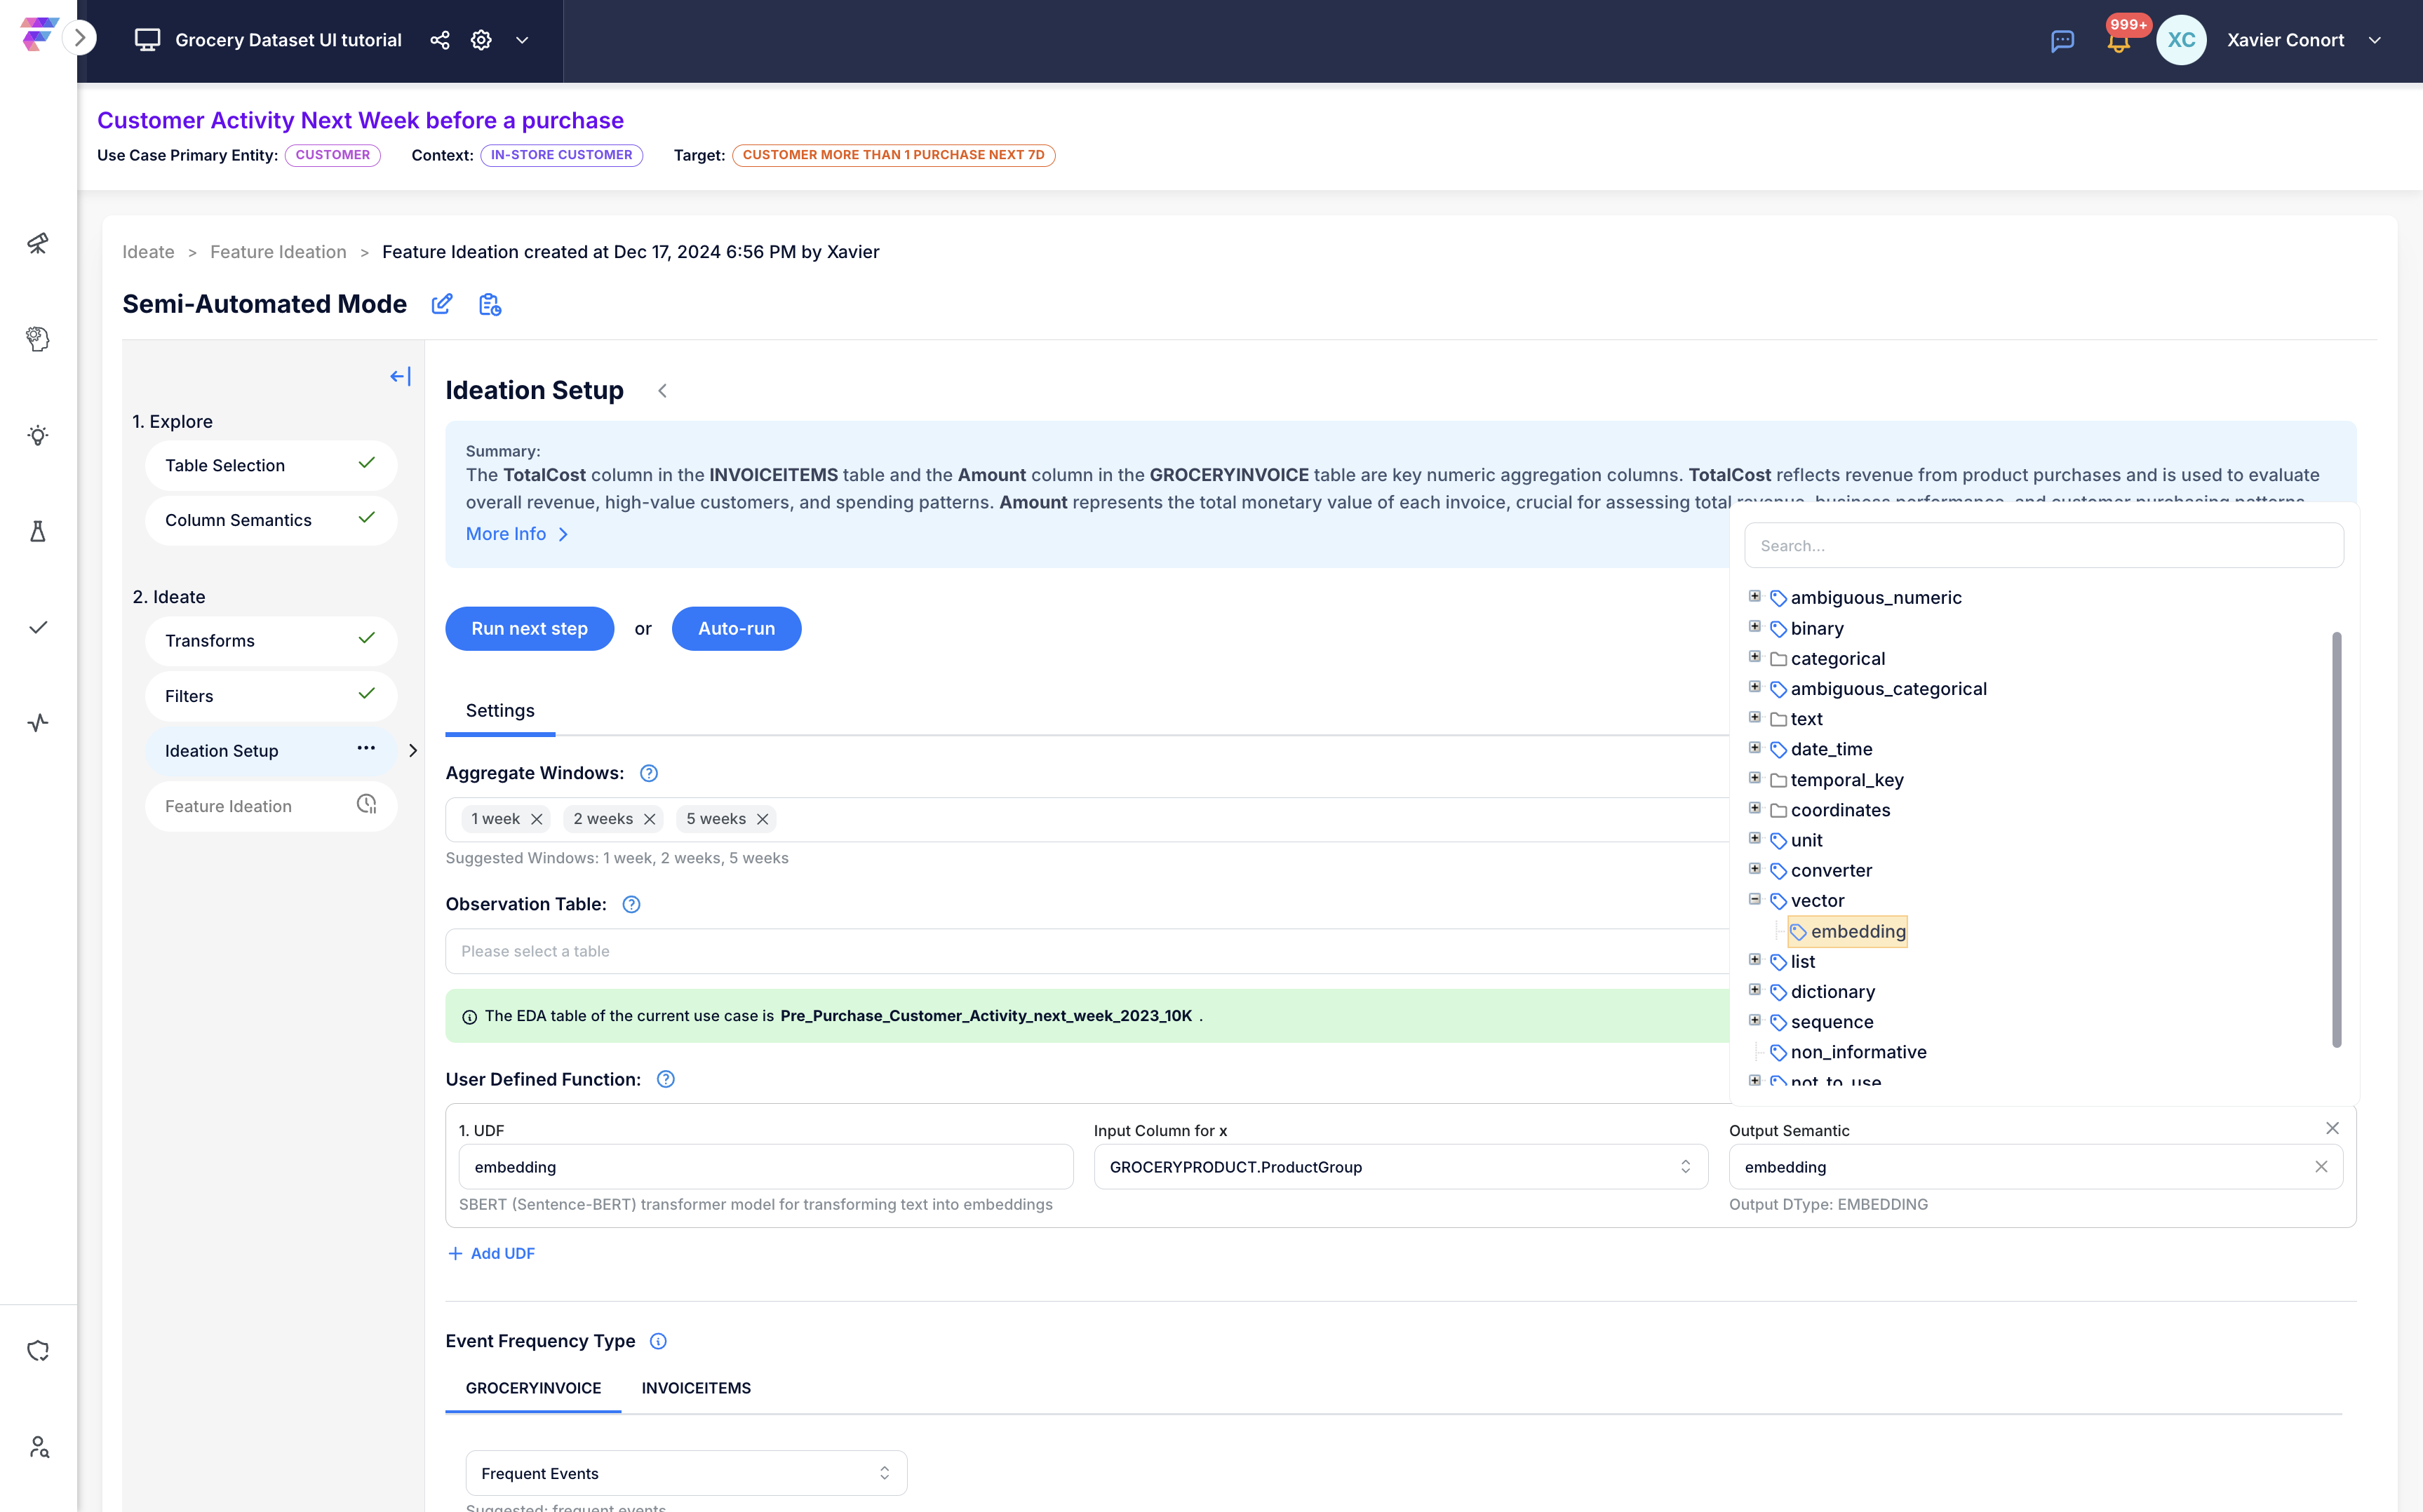The height and width of the screenshot is (1512, 2423).
Task: Click Observation Table help icon
Action: tap(631, 904)
